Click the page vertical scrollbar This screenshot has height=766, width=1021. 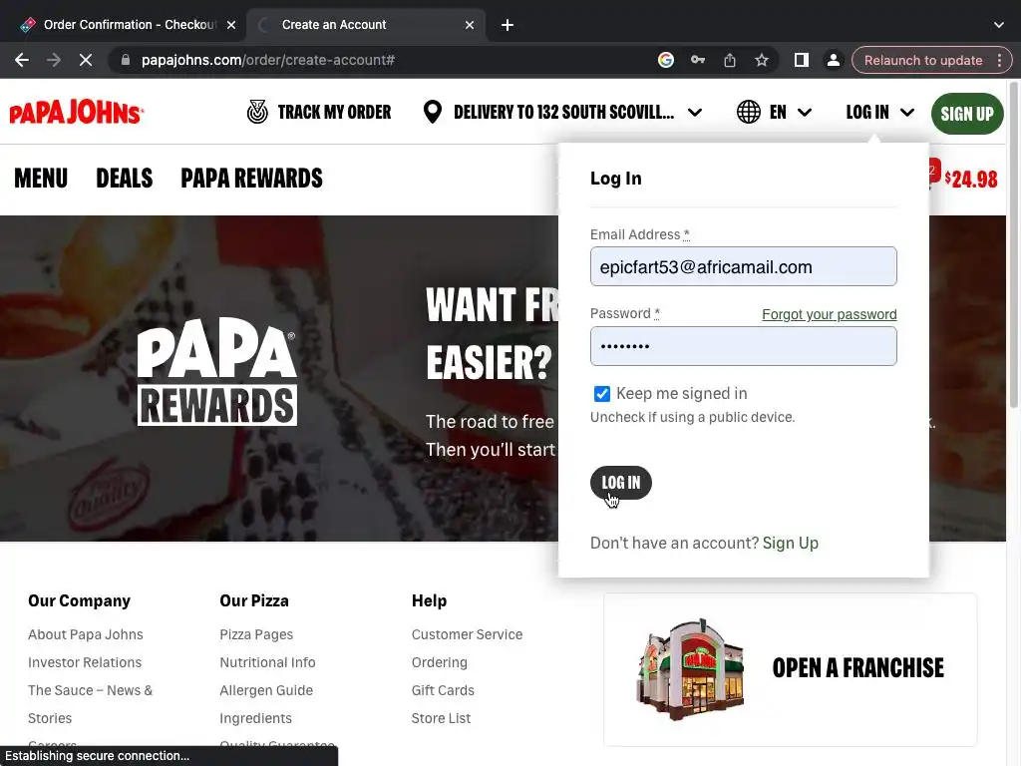click(1013, 245)
